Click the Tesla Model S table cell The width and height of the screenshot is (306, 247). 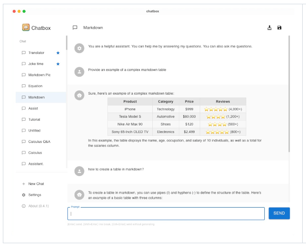(x=130, y=116)
